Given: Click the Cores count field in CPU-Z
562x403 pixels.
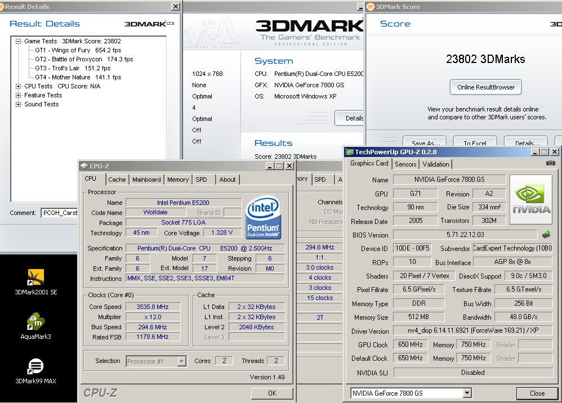Looking at the screenshot, I should 224,361.
